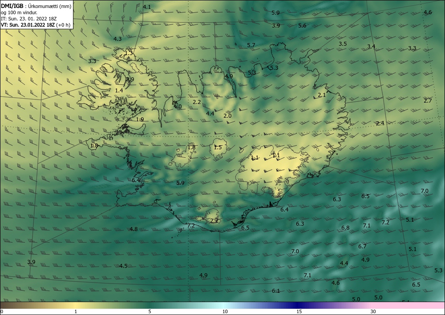Click the 1.9 value on the map
Image resolution: width=445 pixels, height=315 pixels.
point(140,120)
